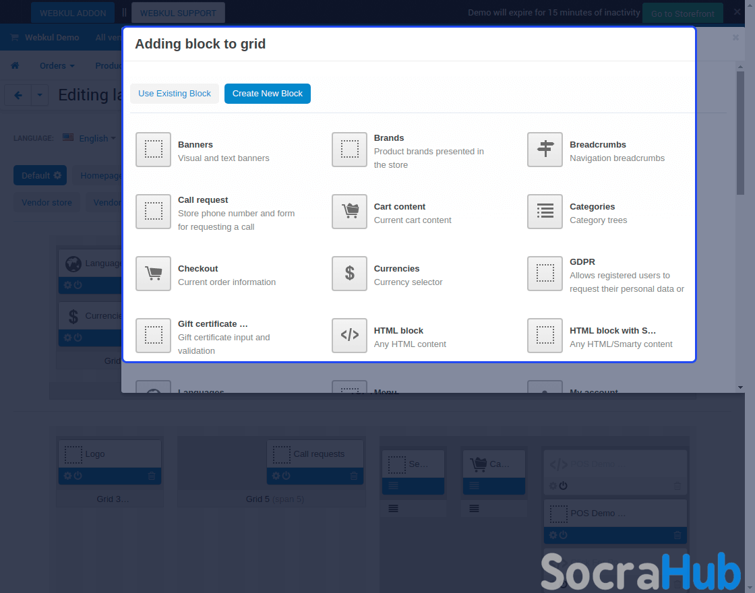755x593 pixels.
Task: Open the Vendor store layout tab
Action: tap(47, 203)
